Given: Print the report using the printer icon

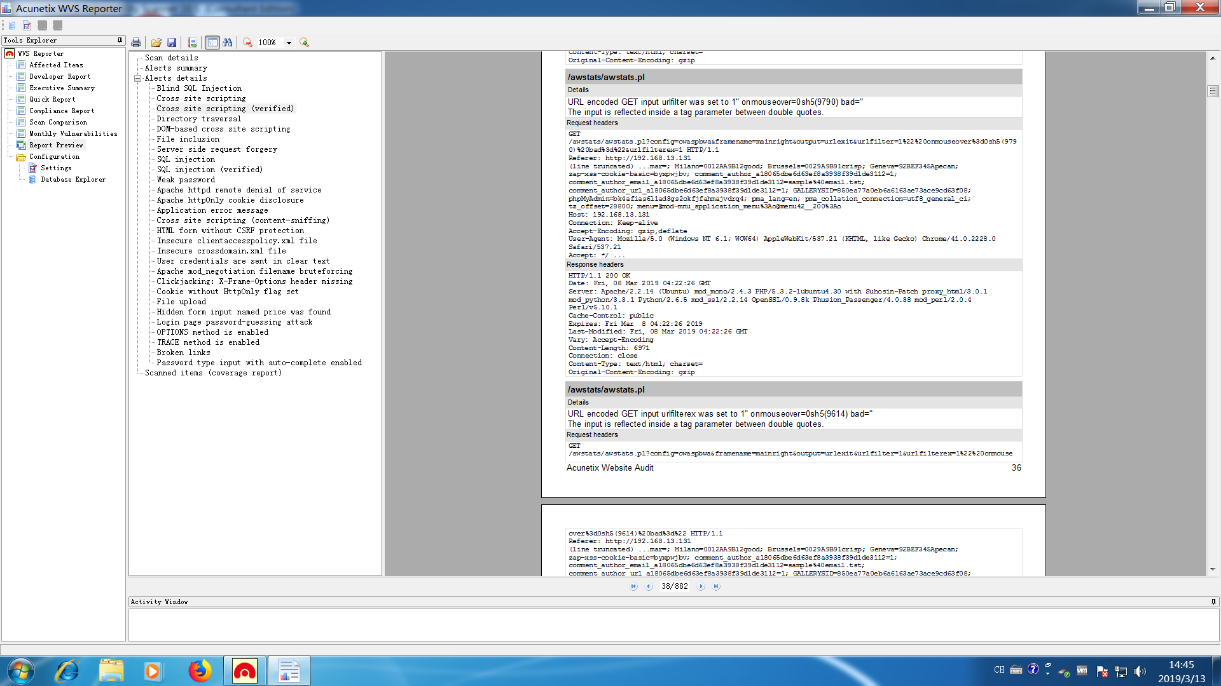Looking at the screenshot, I should 135,43.
